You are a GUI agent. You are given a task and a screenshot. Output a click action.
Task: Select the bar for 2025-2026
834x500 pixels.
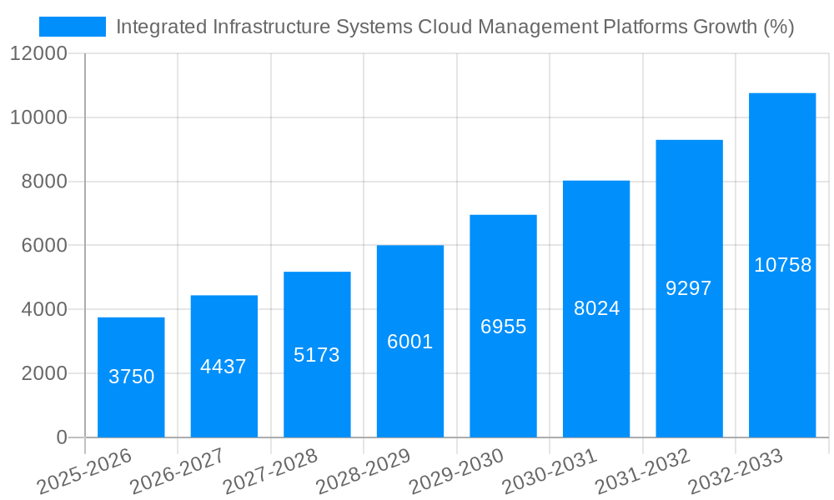point(131,375)
